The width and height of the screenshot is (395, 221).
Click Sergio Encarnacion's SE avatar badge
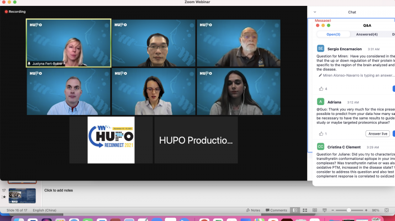click(320, 48)
